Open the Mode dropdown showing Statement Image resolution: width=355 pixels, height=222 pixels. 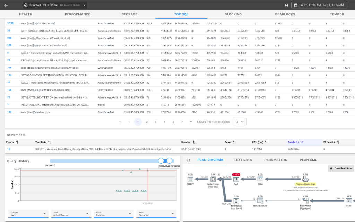pos(156,213)
